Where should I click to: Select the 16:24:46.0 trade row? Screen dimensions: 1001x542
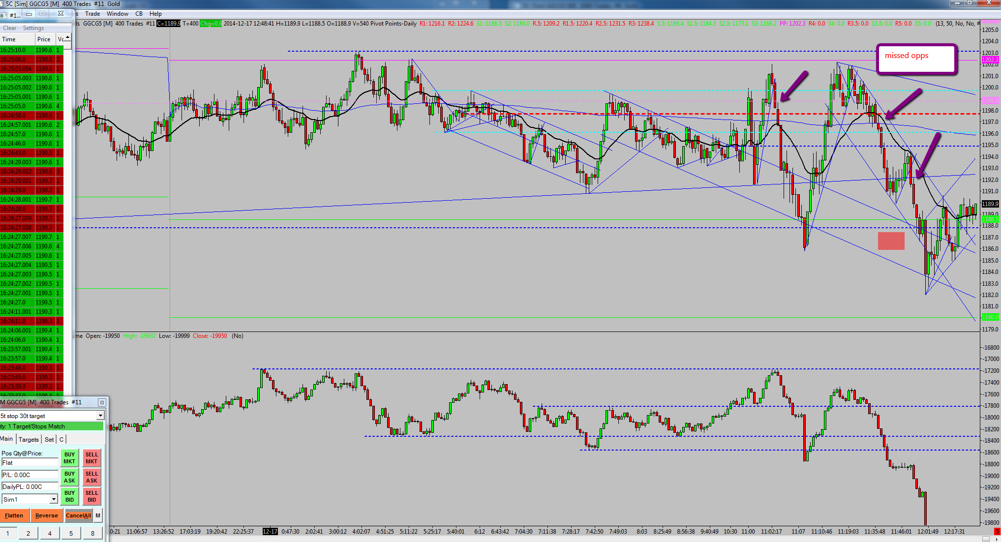click(x=31, y=144)
